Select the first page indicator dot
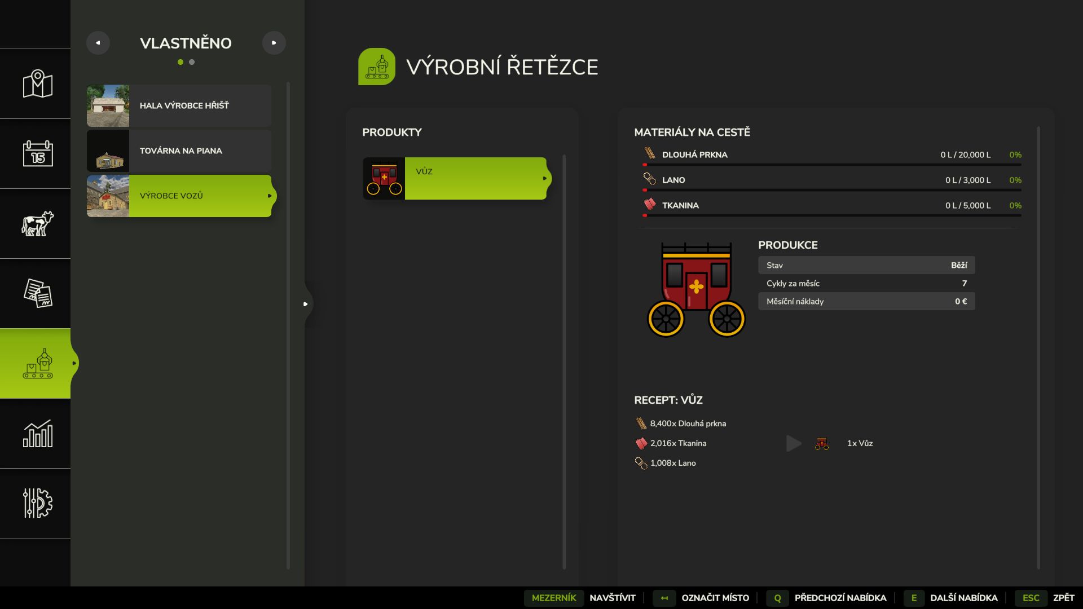The image size is (1083, 609). (x=180, y=62)
